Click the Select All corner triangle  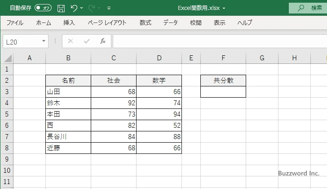[8, 58]
